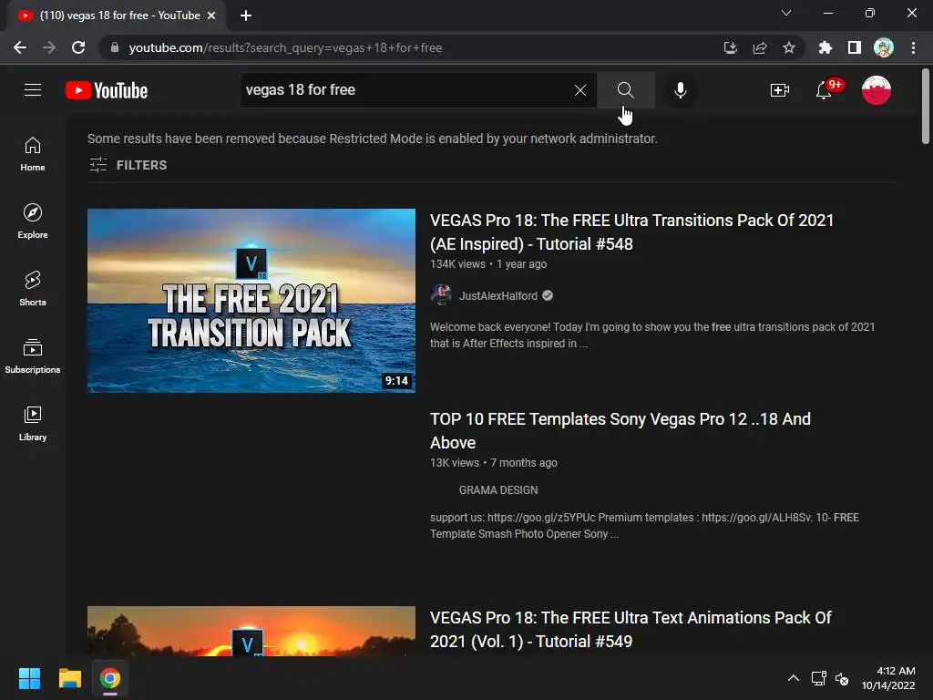Show hidden system tray icons
This screenshot has height=700, width=933.
(x=794, y=678)
